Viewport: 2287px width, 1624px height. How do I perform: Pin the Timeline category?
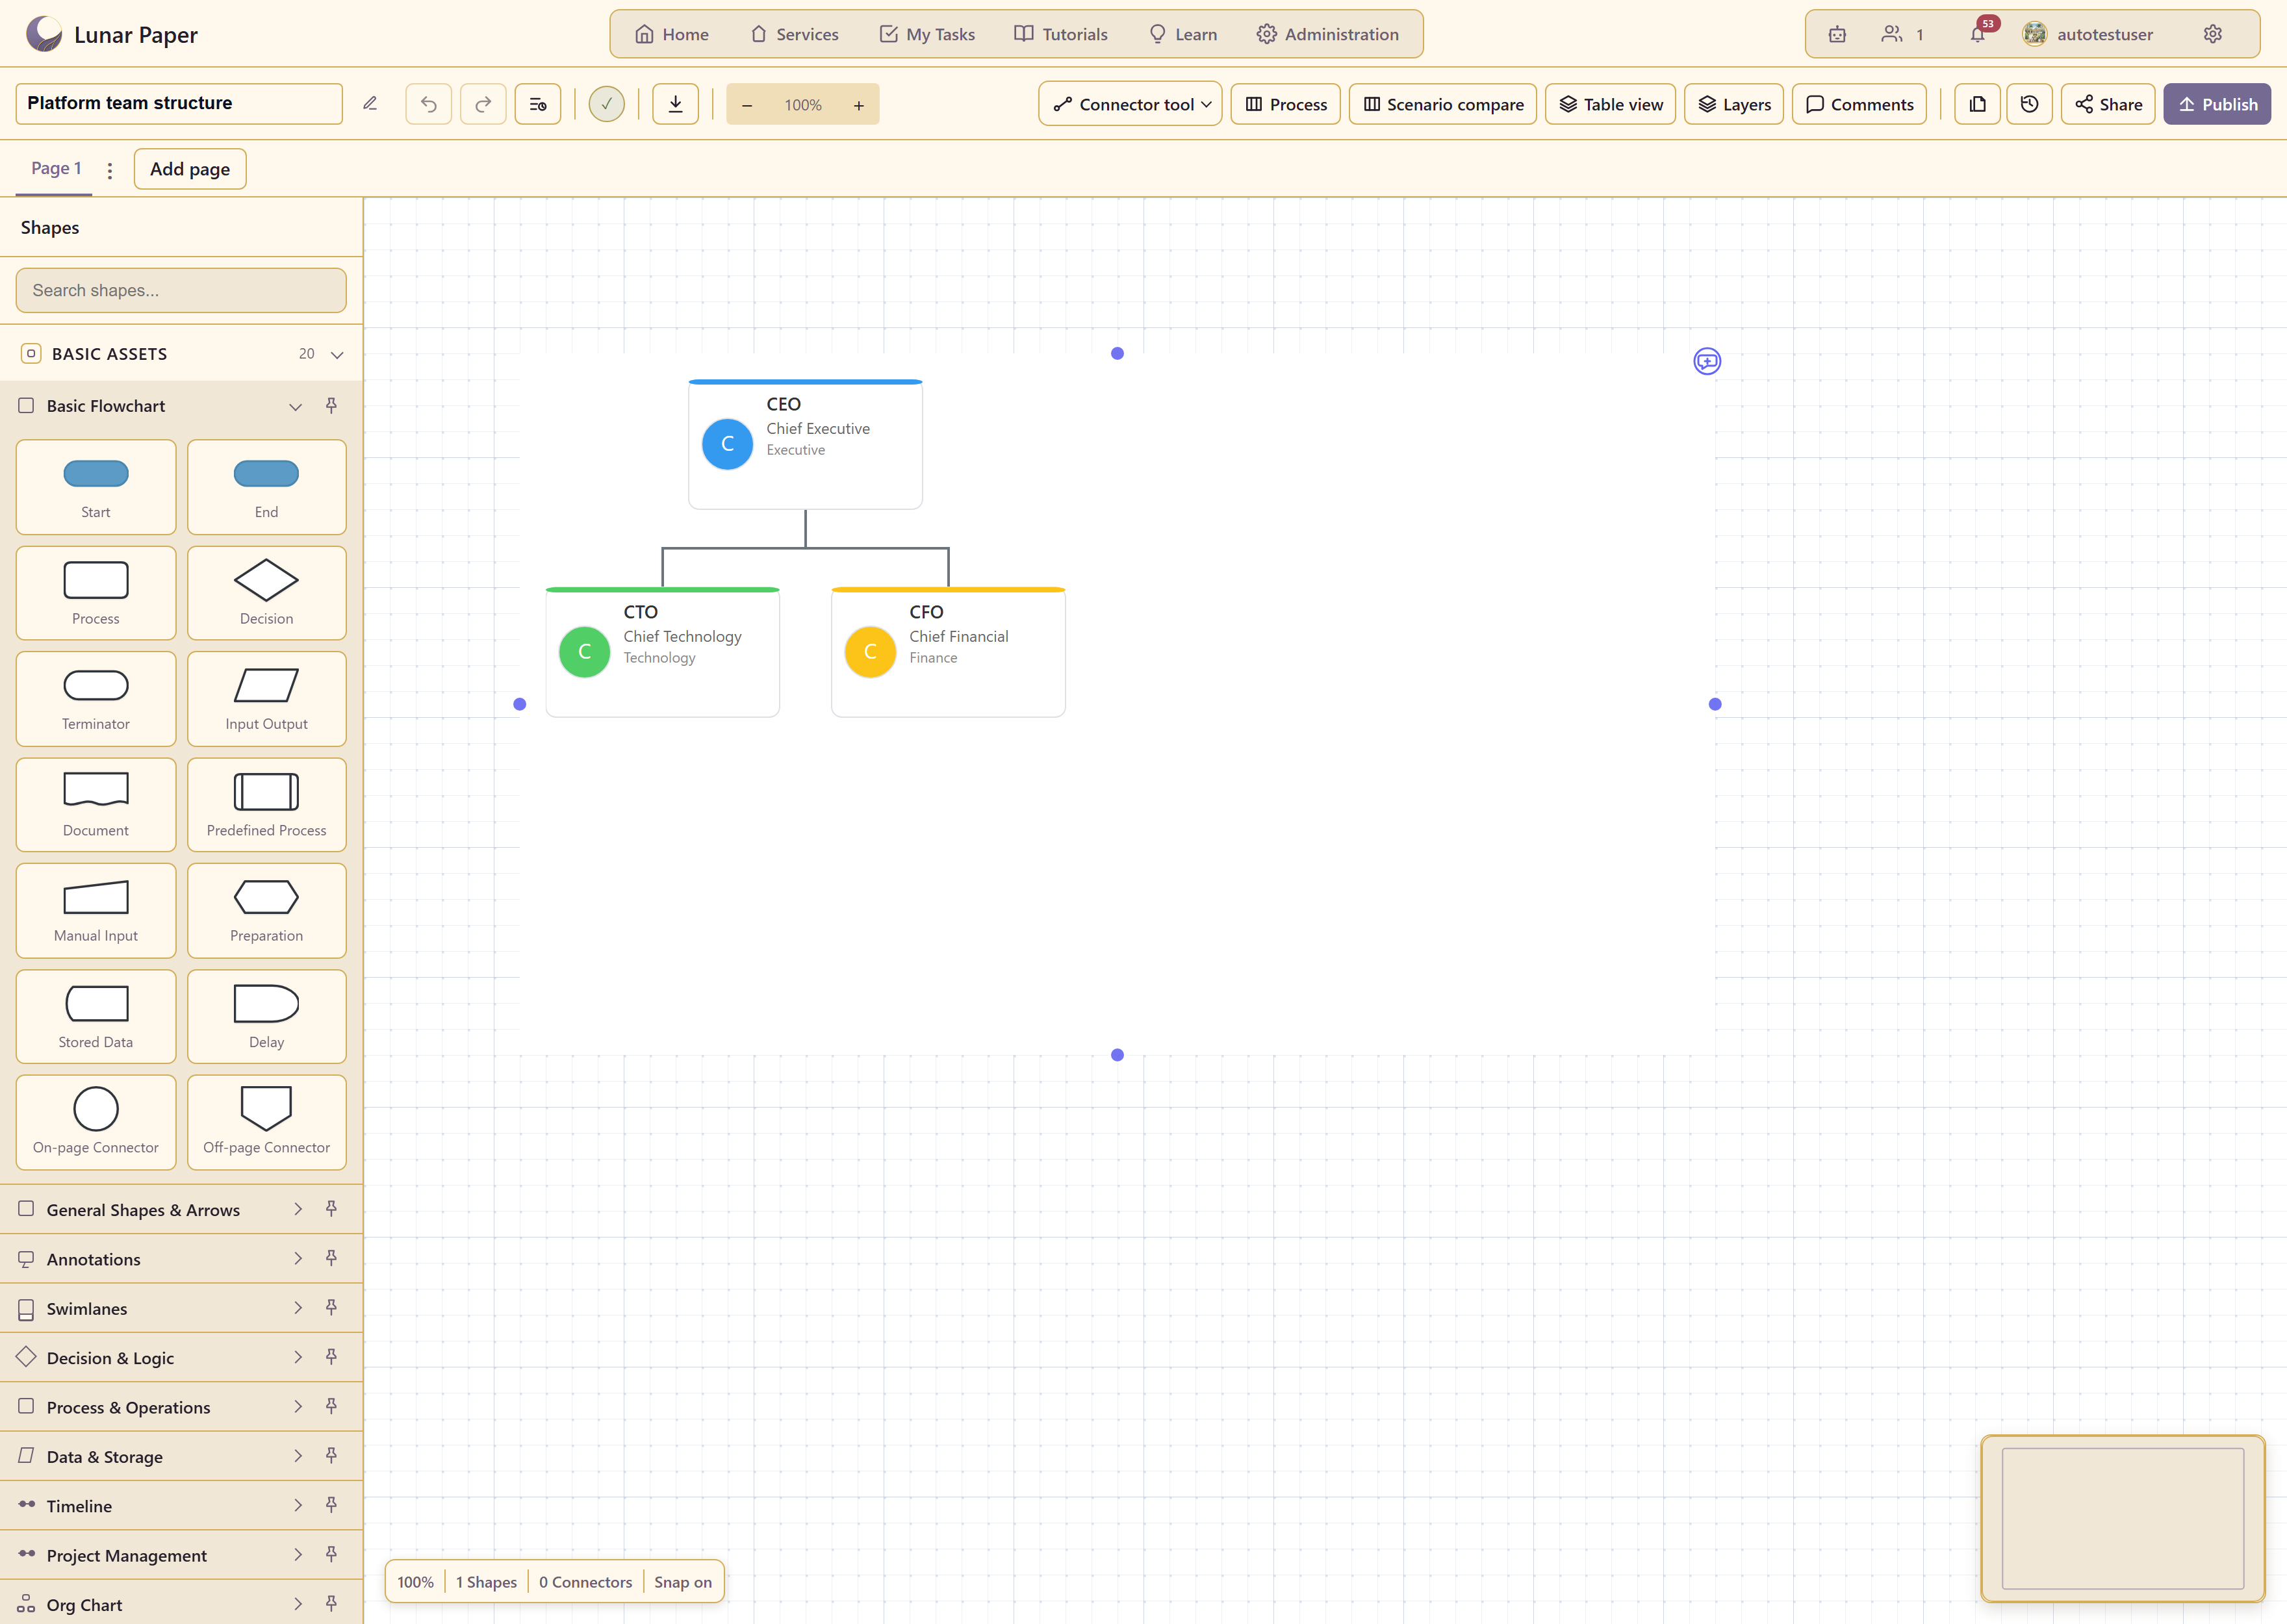tap(331, 1505)
